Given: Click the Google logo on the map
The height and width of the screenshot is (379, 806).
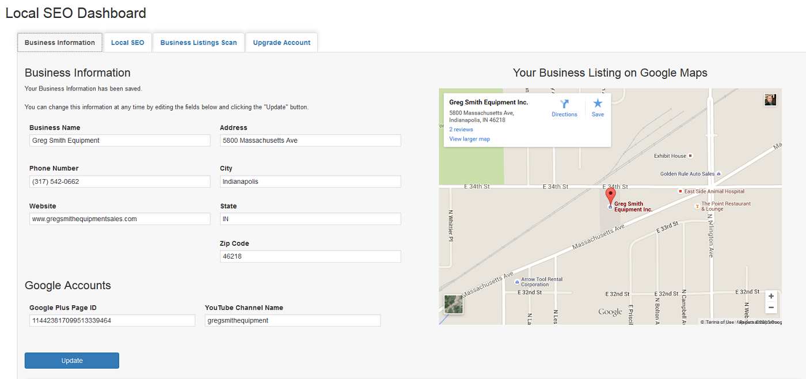Looking at the screenshot, I should click(x=610, y=312).
